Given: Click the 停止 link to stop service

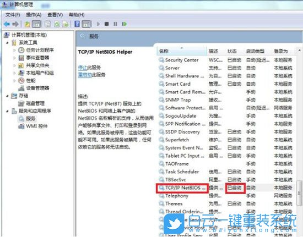Looking at the screenshot, I should click(83, 68).
